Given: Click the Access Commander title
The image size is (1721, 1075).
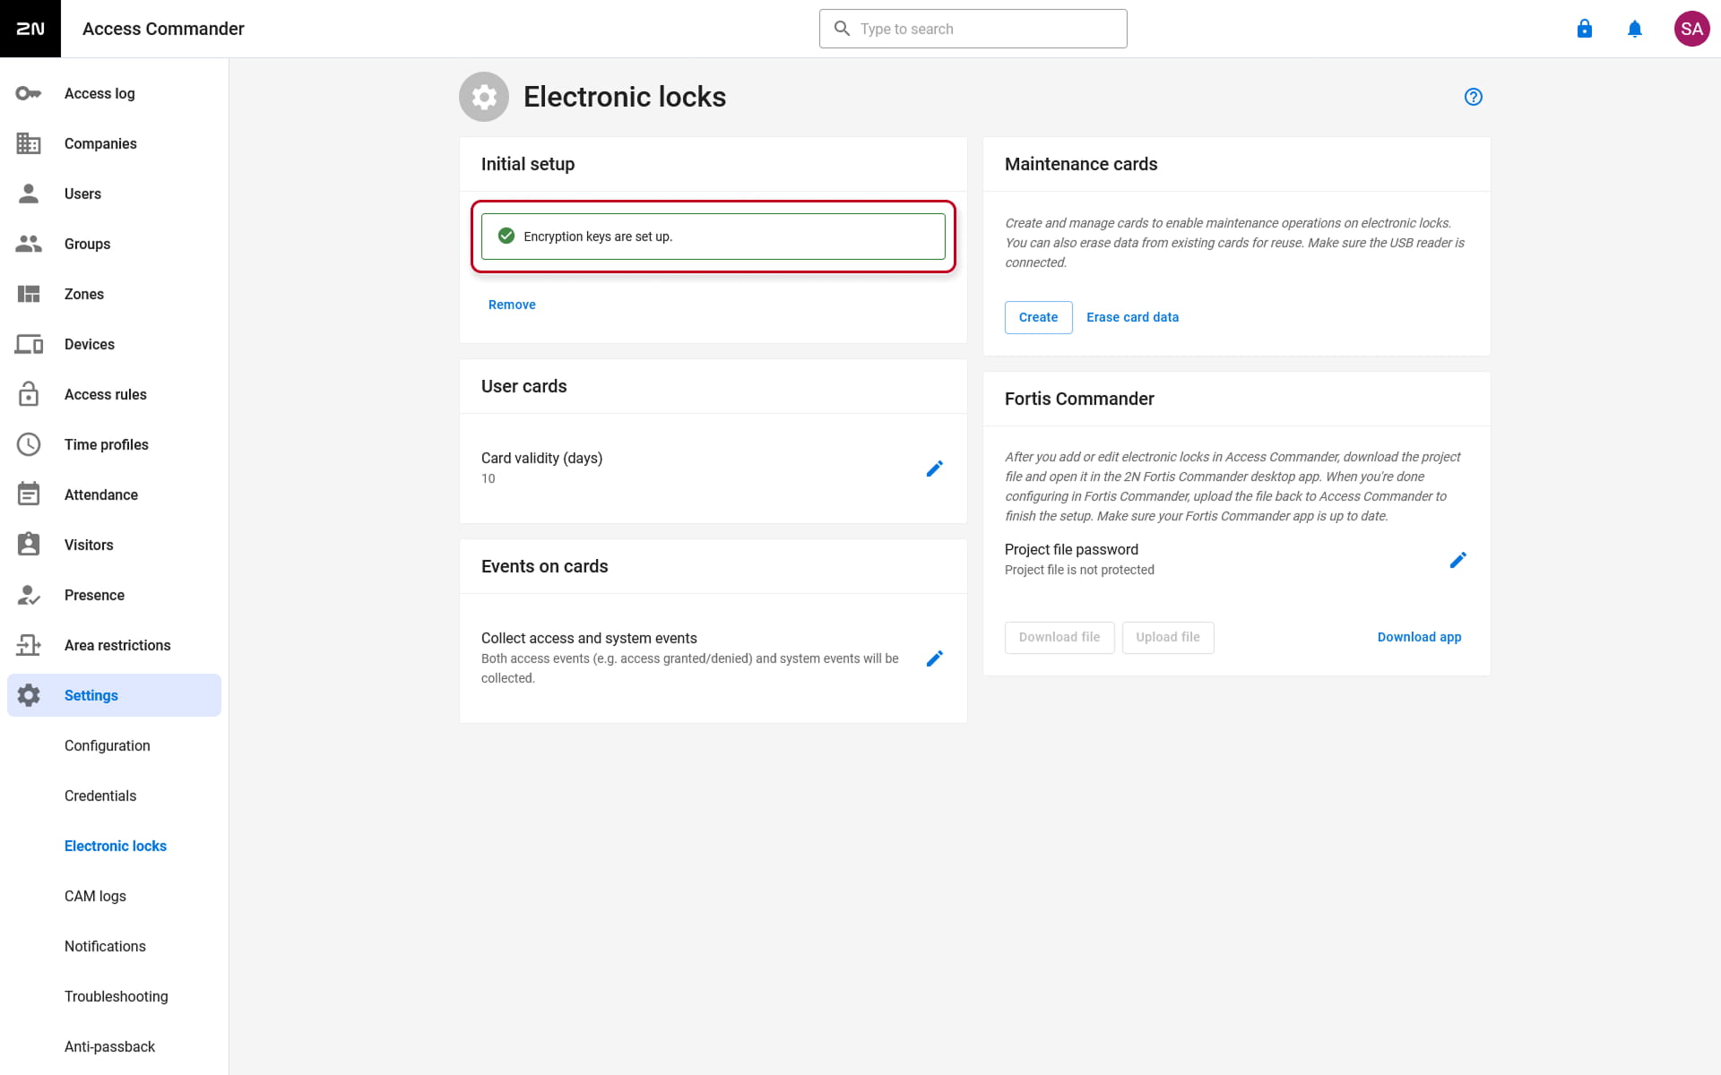Looking at the screenshot, I should [x=163, y=29].
